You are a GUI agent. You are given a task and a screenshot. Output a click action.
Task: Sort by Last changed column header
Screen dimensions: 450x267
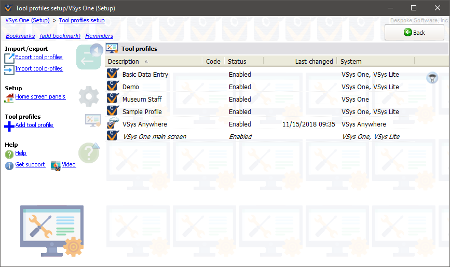coord(301,61)
